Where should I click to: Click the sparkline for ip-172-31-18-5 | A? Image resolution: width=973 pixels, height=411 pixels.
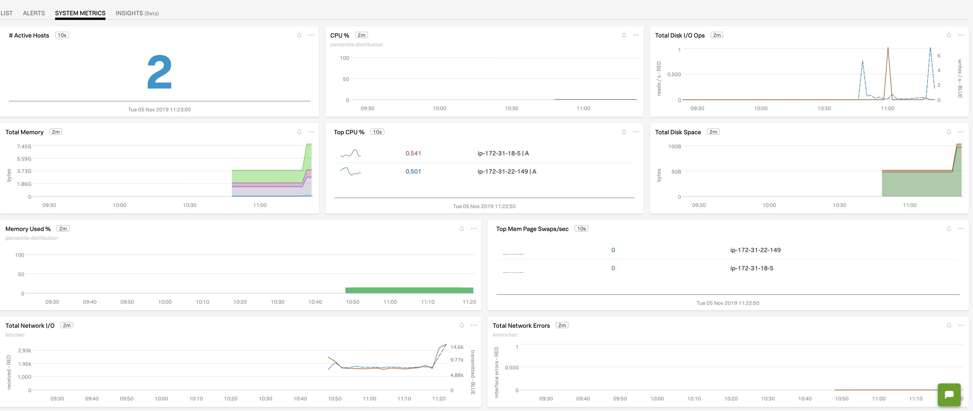(x=351, y=153)
